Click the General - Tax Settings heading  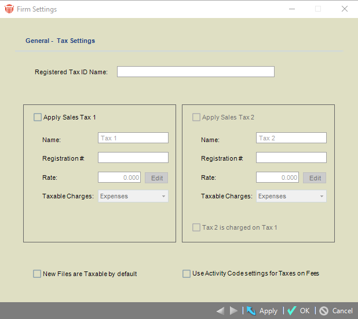point(60,41)
